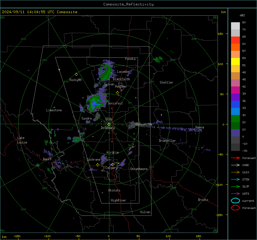Click the green 31JP arrow icon

click(x=235, y=186)
